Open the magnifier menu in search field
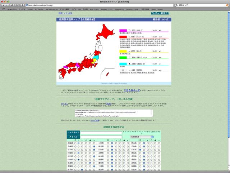230x173 pixels. [x=177, y=5]
